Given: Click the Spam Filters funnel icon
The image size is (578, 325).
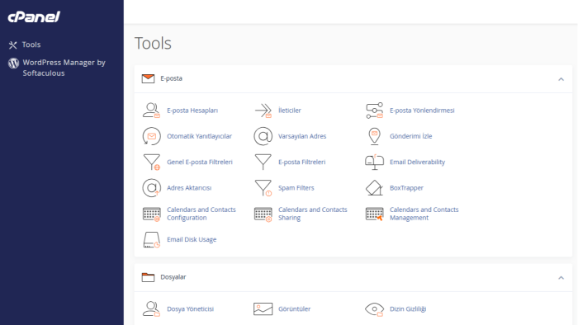Looking at the screenshot, I should tap(263, 188).
